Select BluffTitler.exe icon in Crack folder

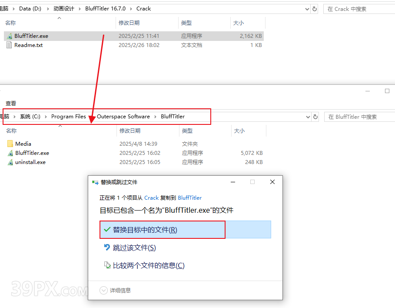[10, 36]
